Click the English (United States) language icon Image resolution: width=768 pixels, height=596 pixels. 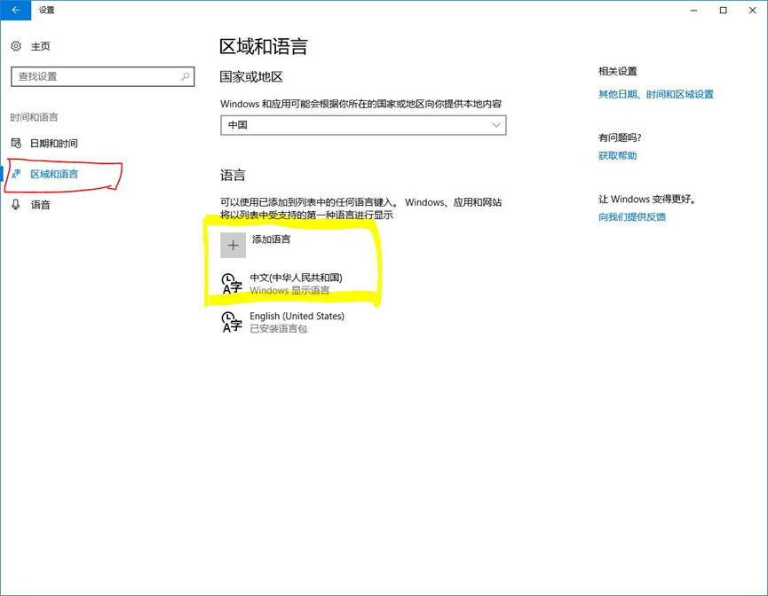(x=232, y=322)
